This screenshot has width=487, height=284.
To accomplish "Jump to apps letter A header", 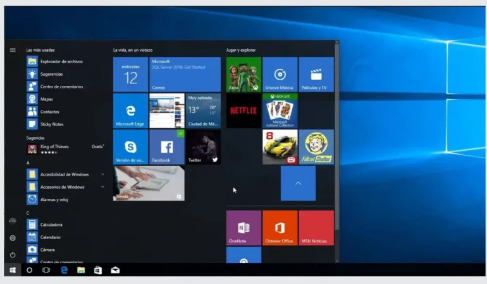I will click(28, 163).
